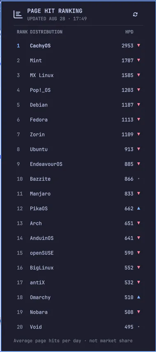Select the openSUSE hit count 590
The height and width of the screenshot is (352, 156).
tap(129, 253)
